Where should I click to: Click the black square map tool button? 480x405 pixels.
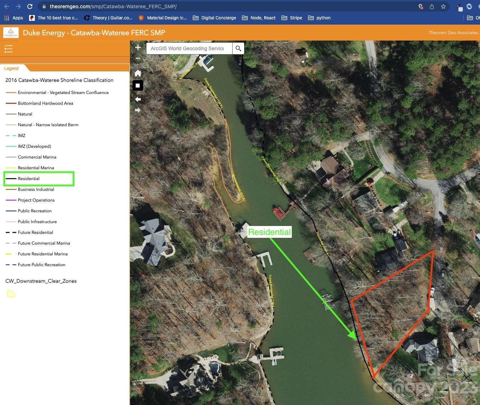[x=138, y=86]
